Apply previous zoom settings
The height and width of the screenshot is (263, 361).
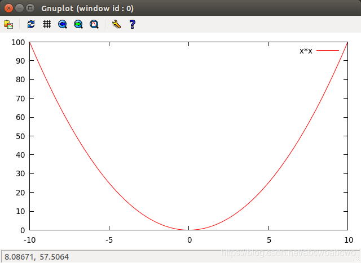[x=63, y=24]
